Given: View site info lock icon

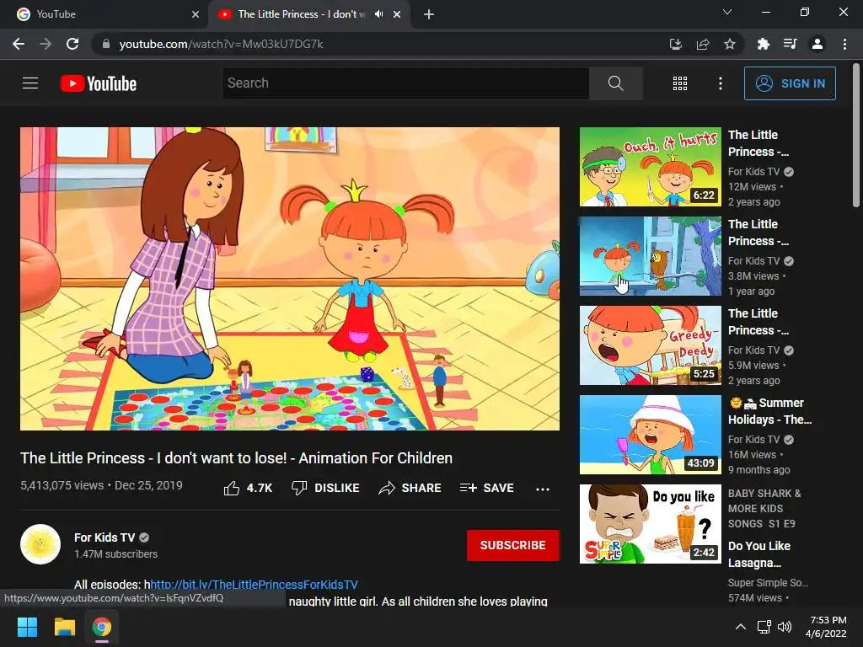Looking at the screenshot, I should (106, 44).
